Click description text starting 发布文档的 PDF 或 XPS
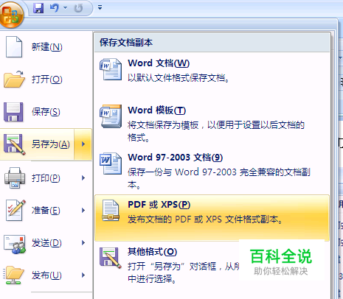This screenshot has width=343, height=299. 205,219
